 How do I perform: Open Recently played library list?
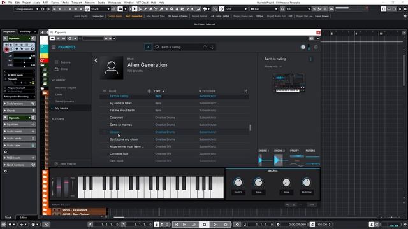pos(66,88)
